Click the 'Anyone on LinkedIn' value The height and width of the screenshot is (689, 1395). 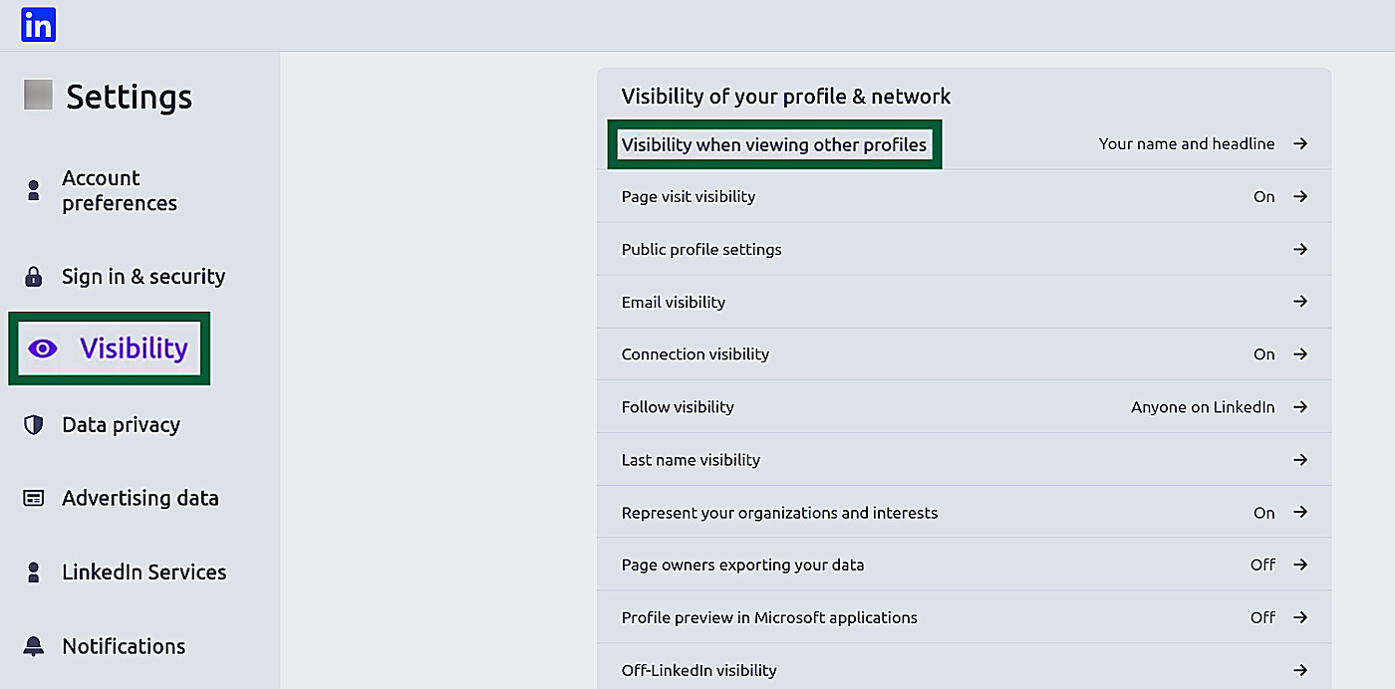[x=1203, y=407]
